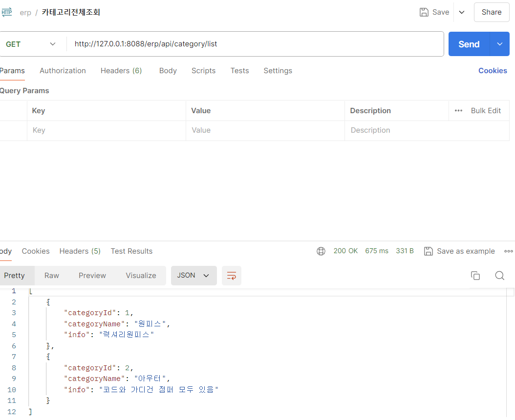
Task: Click the 331 B response size
Action: (x=405, y=251)
